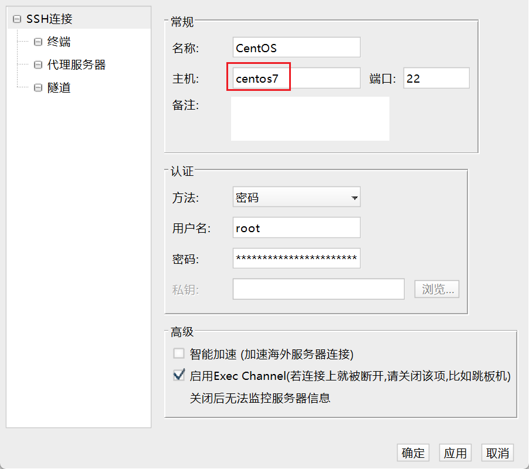Click the 端口 field showing 22
The height and width of the screenshot is (469, 529).
(436, 78)
